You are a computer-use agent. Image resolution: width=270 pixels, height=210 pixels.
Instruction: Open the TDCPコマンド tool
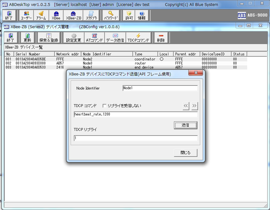tap(138, 38)
